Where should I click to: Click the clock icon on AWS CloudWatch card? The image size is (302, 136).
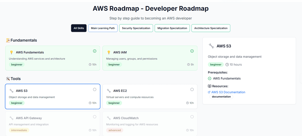187,130
